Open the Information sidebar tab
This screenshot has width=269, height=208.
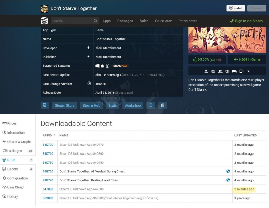(x=18, y=132)
